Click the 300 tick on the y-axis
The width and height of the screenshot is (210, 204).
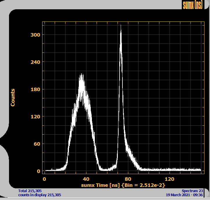[x=35, y=35]
